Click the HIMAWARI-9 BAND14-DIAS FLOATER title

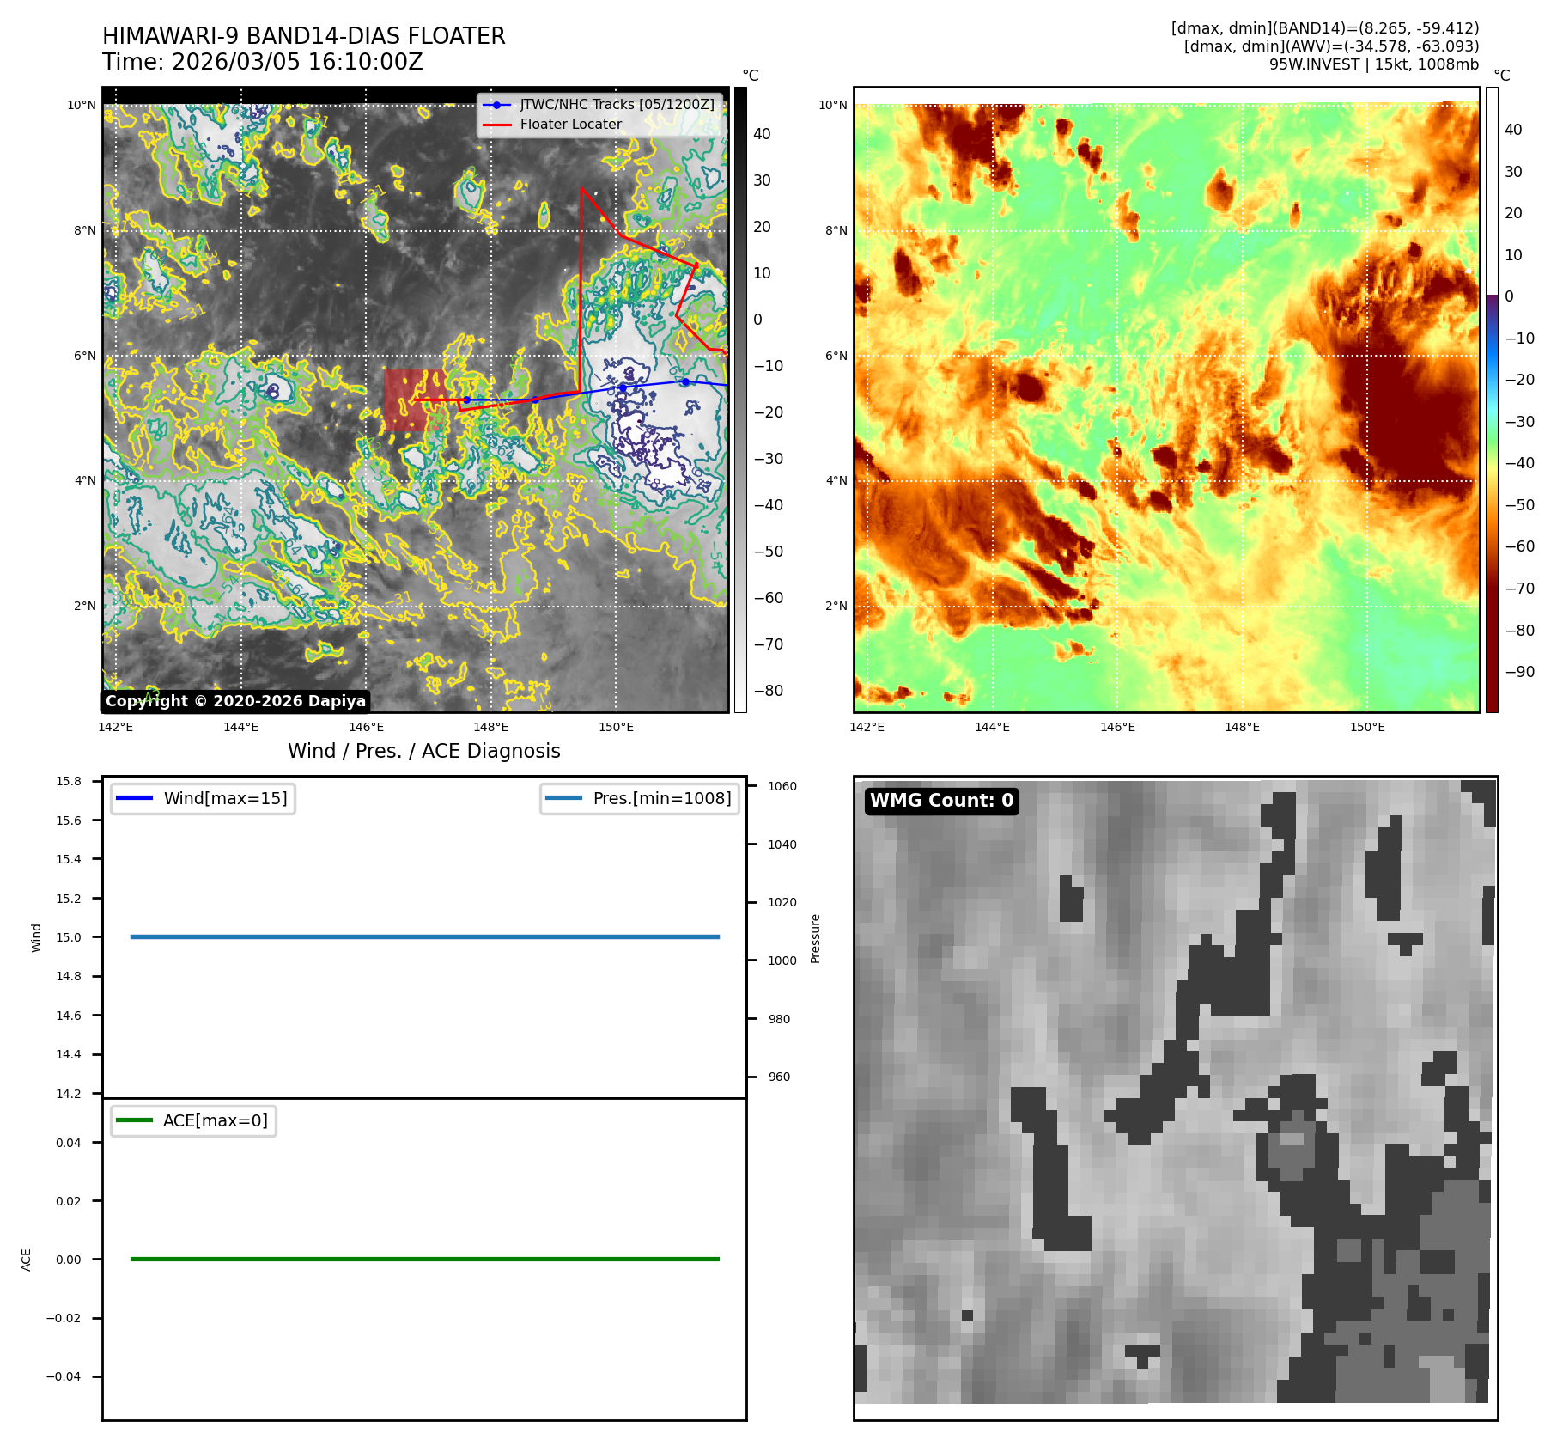pyautogui.click(x=303, y=36)
